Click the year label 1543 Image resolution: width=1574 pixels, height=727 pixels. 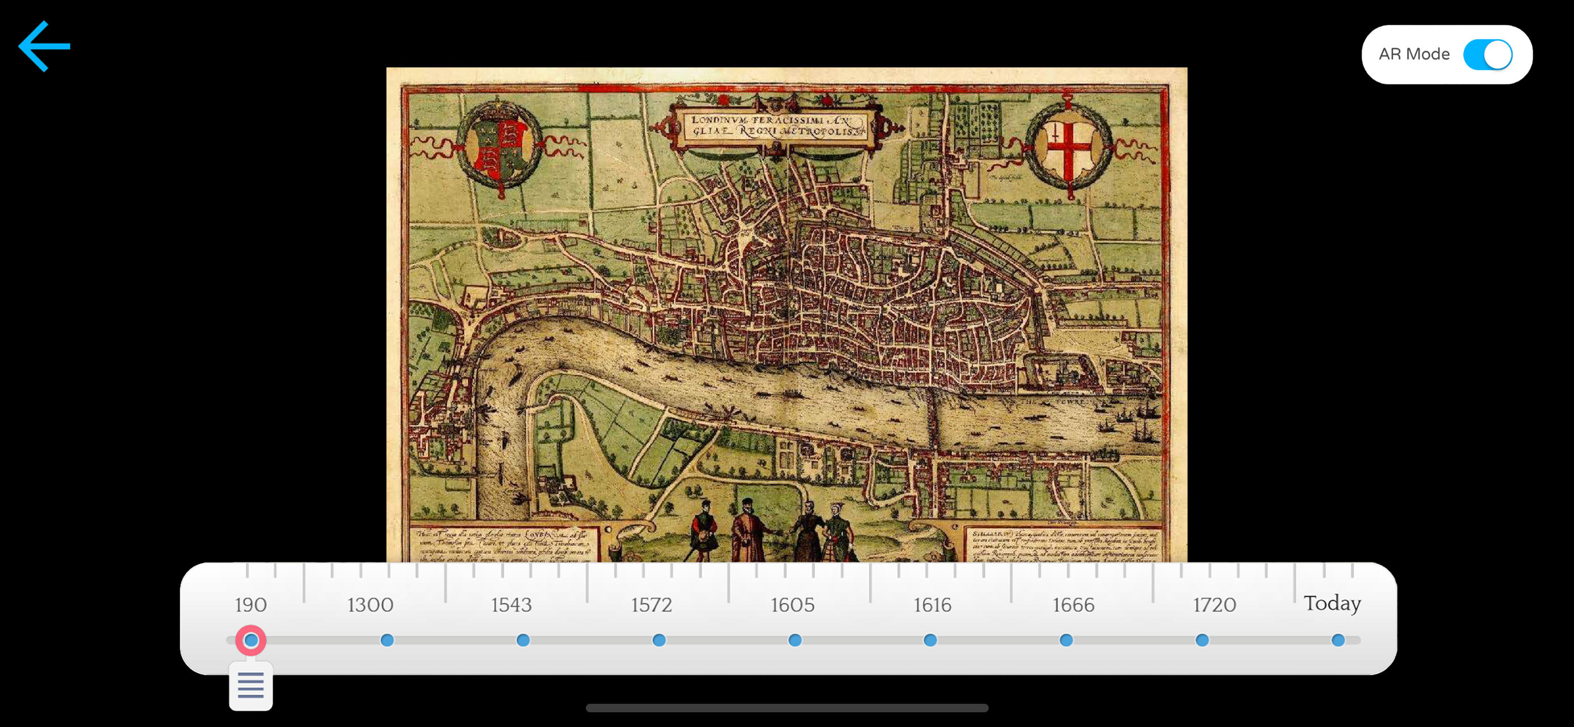pos(512,605)
